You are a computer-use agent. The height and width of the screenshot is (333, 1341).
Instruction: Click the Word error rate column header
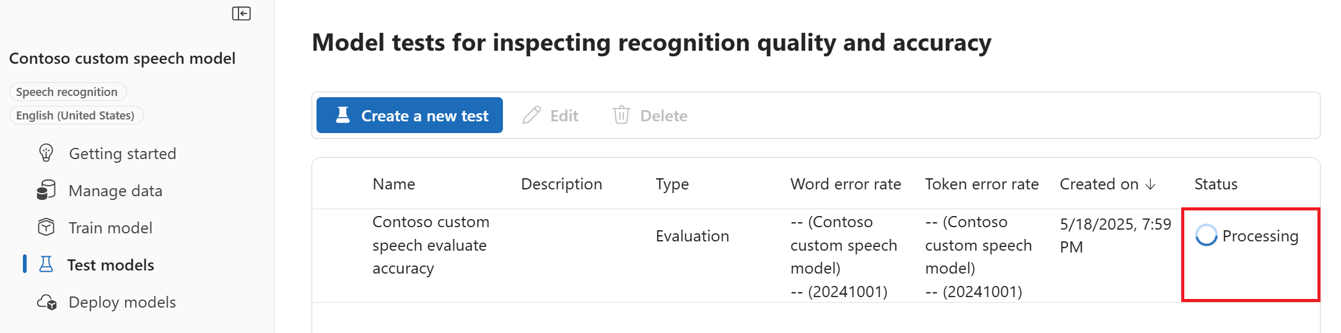click(x=845, y=184)
